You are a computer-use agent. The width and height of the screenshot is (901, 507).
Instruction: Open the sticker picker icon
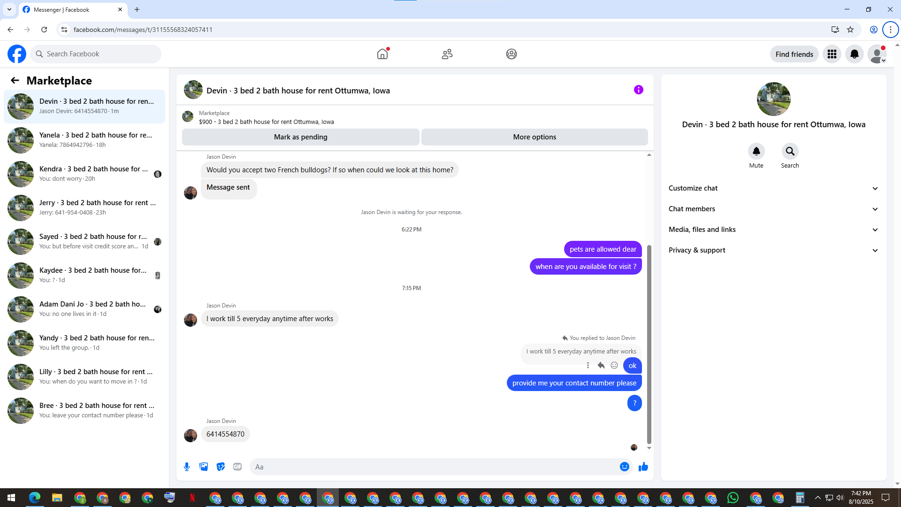pyautogui.click(x=221, y=467)
